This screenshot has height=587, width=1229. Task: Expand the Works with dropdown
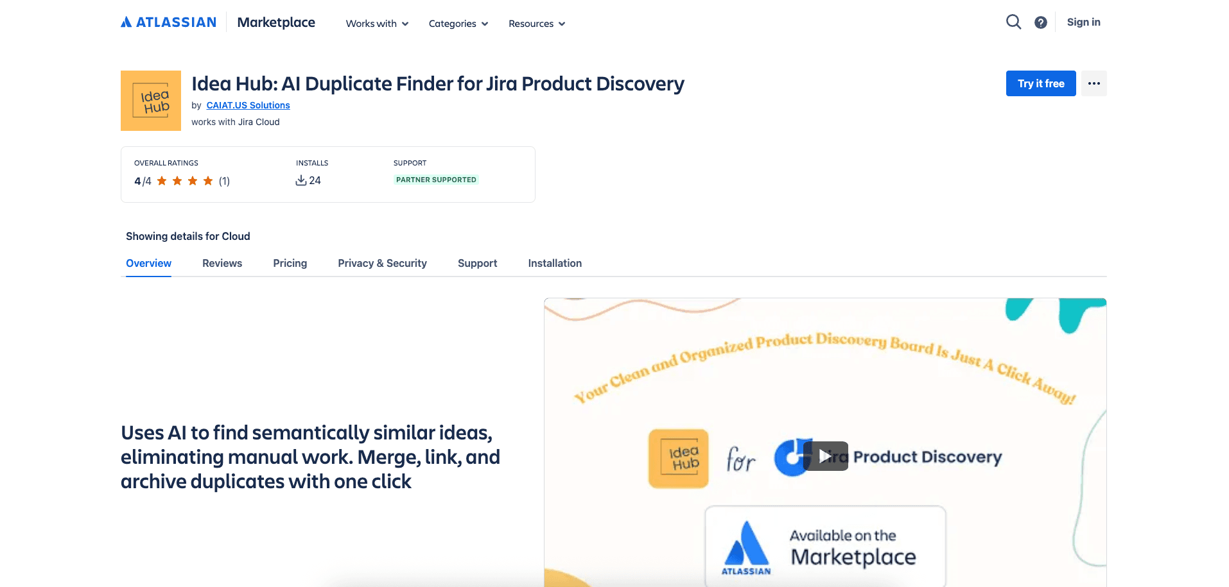[x=376, y=23]
